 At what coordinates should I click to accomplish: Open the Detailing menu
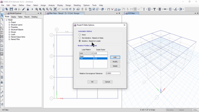click(x=77, y=5)
